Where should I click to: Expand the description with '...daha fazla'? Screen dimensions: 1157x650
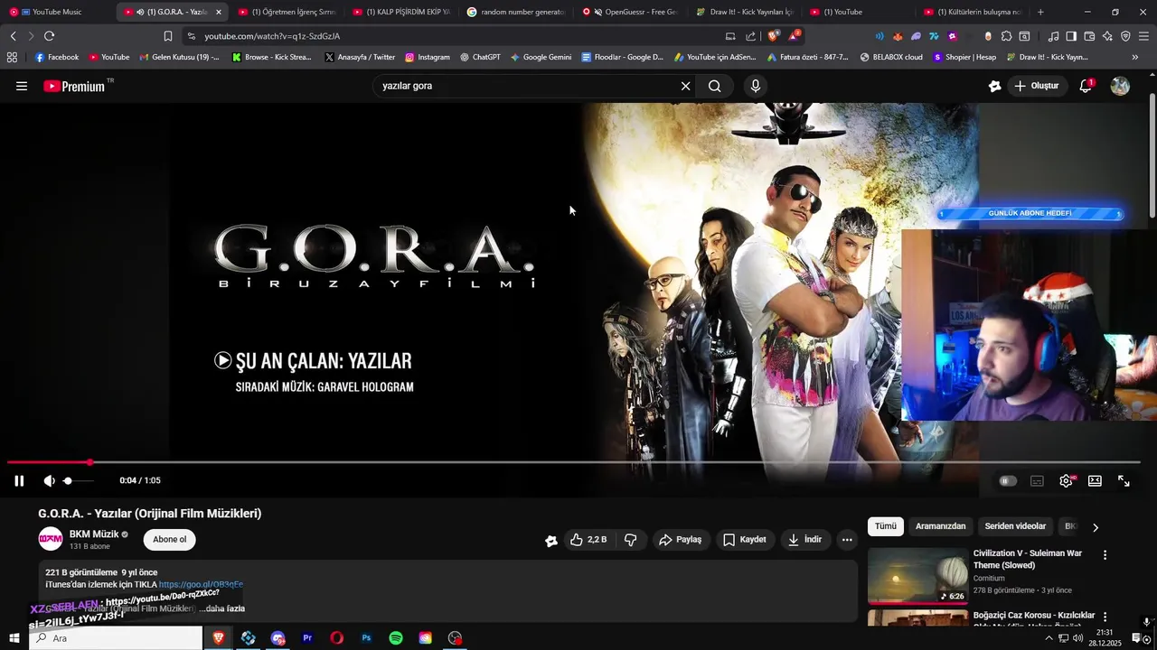pos(221,608)
